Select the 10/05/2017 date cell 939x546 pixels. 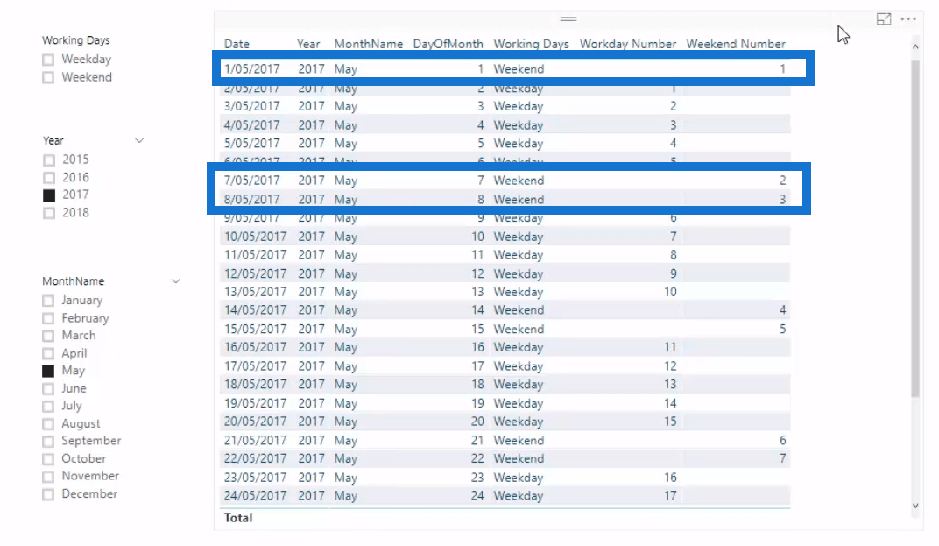[x=255, y=237]
